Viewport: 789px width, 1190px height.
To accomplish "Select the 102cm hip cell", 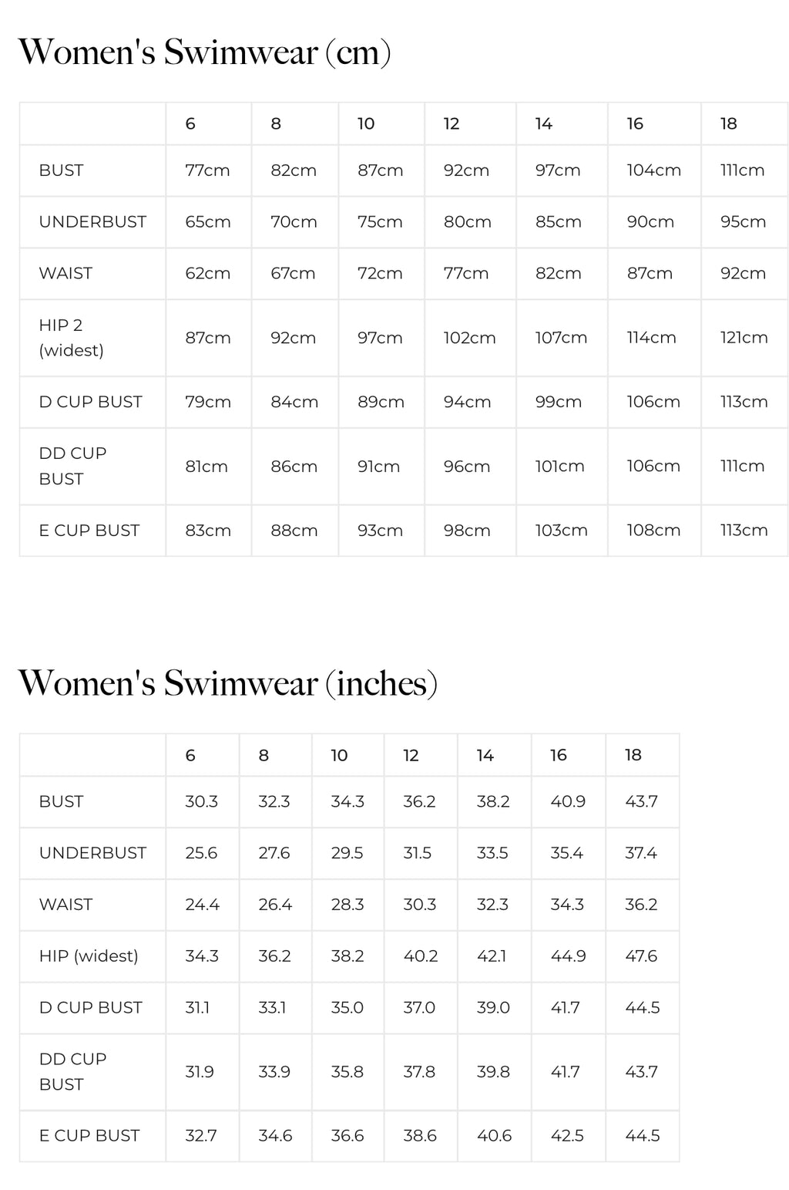I will (x=469, y=338).
